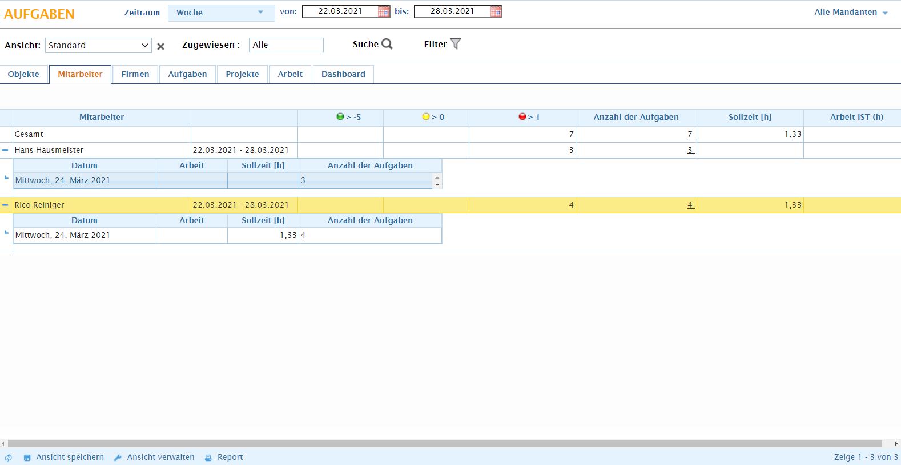901x465 pixels.
Task: Sort by the Mitarbeiter column header
Action: (x=102, y=117)
